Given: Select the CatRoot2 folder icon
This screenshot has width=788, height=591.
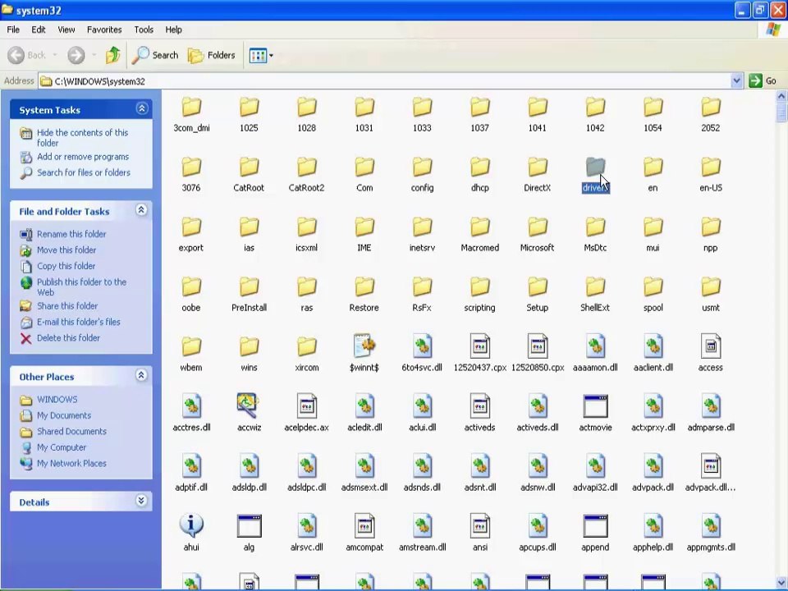Looking at the screenshot, I should pos(306,167).
